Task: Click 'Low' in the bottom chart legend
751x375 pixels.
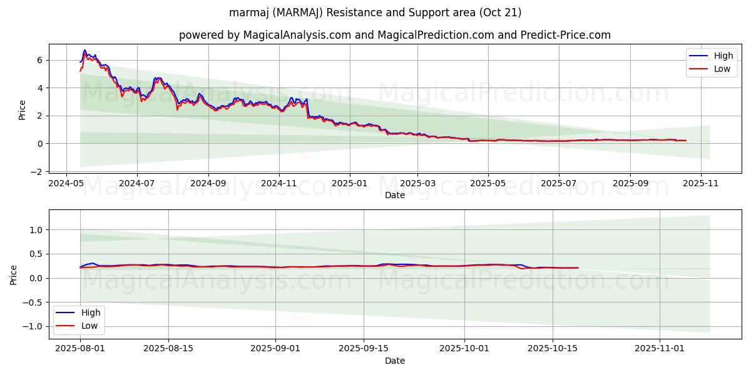Action: [x=89, y=325]
